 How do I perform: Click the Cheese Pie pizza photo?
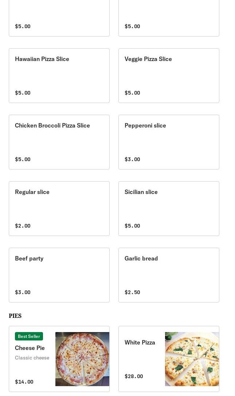coord(82,359)
